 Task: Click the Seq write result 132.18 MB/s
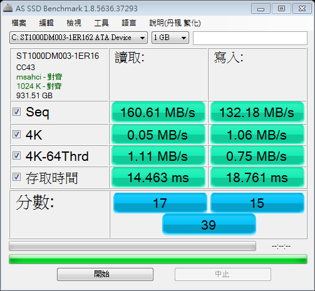(257, 113)
